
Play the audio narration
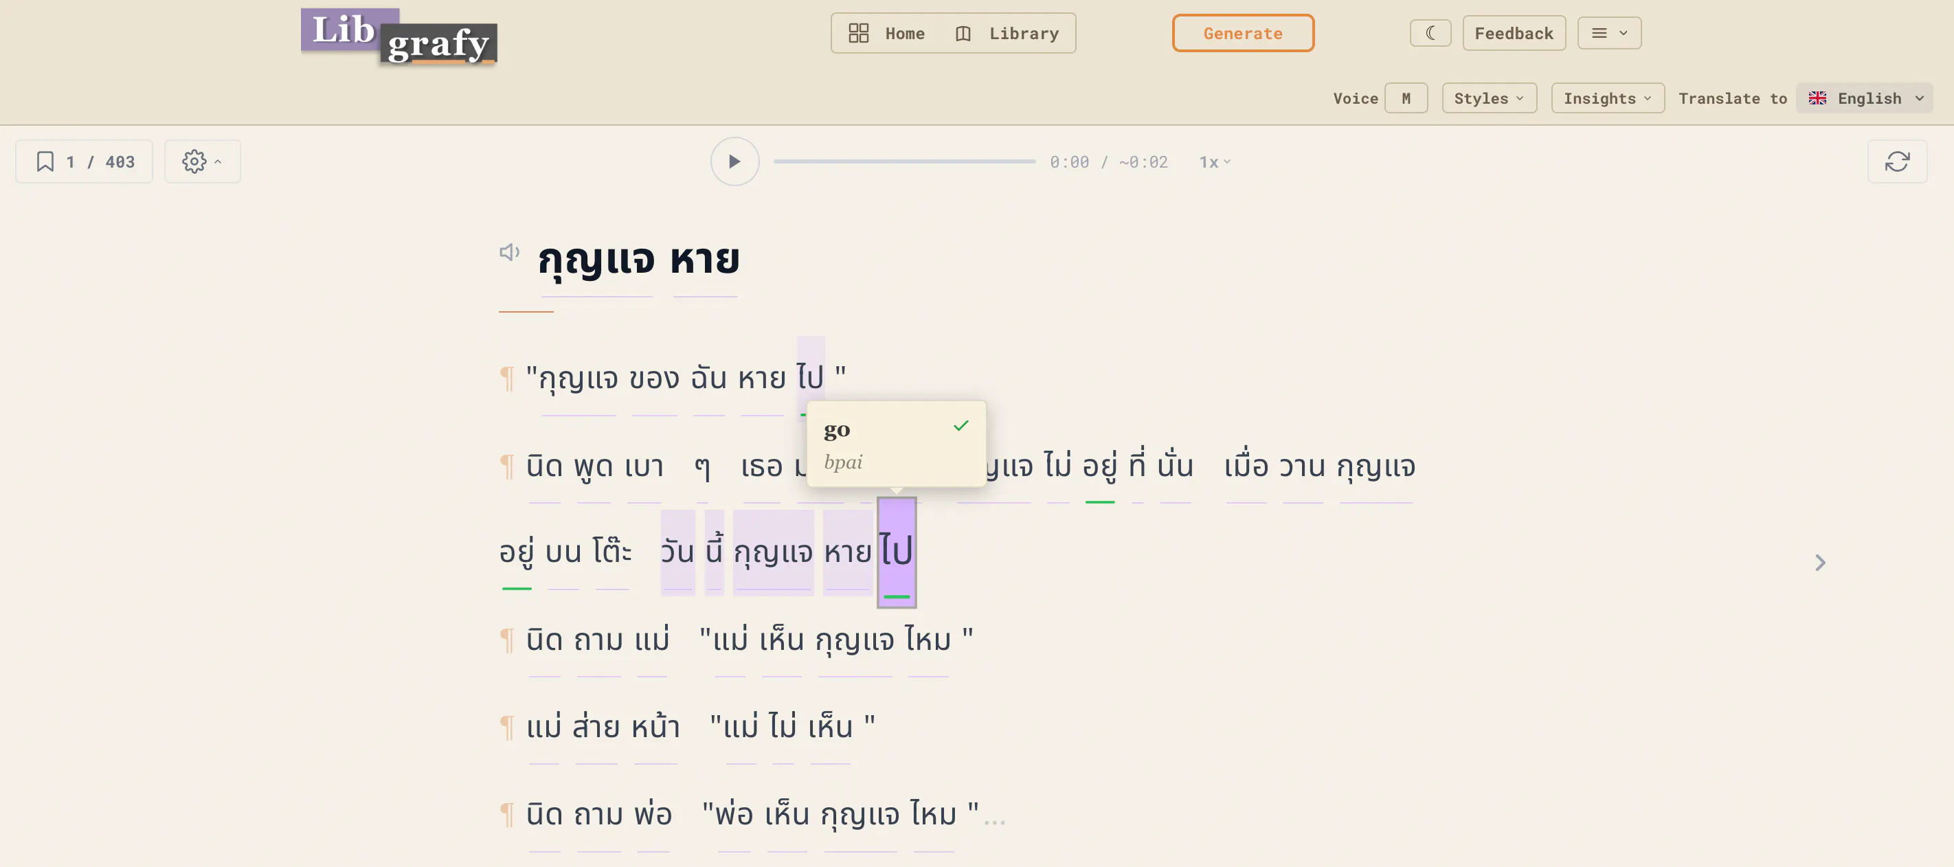(734, 161)
